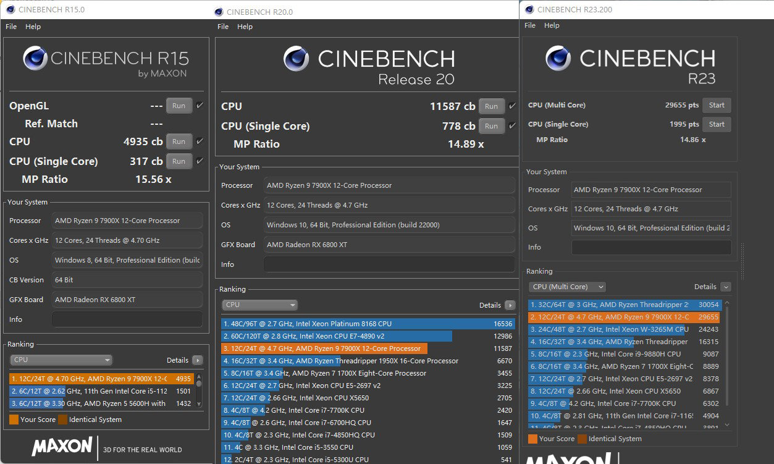
Task: Run the R20 CPU (Single Core) test
Action: [491, 126]
